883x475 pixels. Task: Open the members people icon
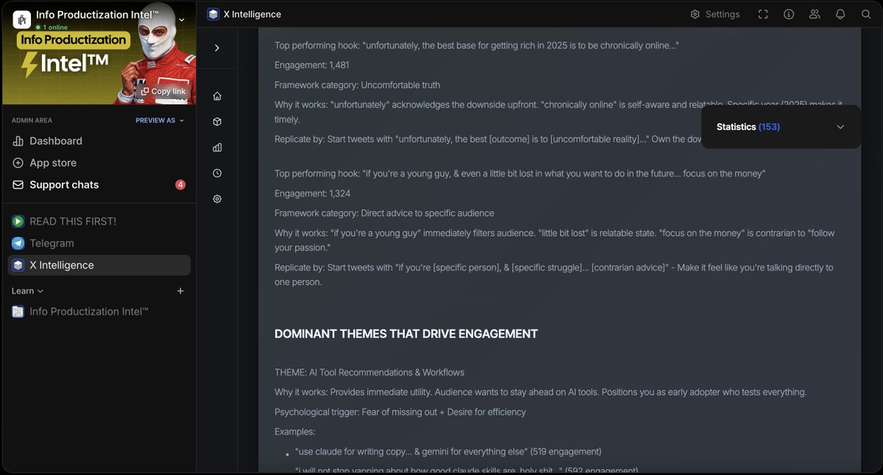[x=815, y=14]
